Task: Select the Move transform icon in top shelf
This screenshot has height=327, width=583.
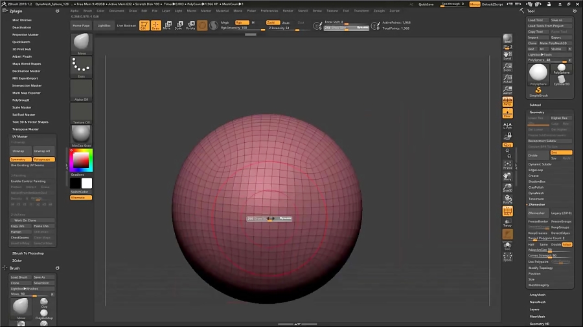Action: tap(167, 25)
